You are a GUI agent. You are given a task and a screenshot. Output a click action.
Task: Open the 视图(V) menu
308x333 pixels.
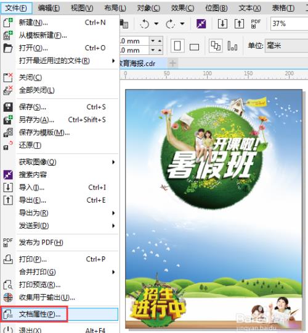coord(82,8)
